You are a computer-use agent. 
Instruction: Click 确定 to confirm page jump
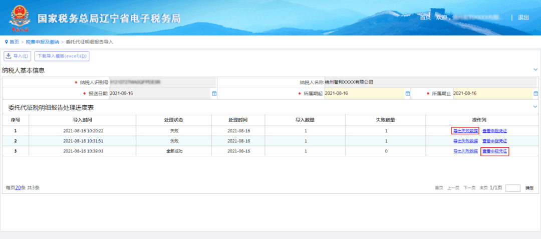(x=529, y=188)
